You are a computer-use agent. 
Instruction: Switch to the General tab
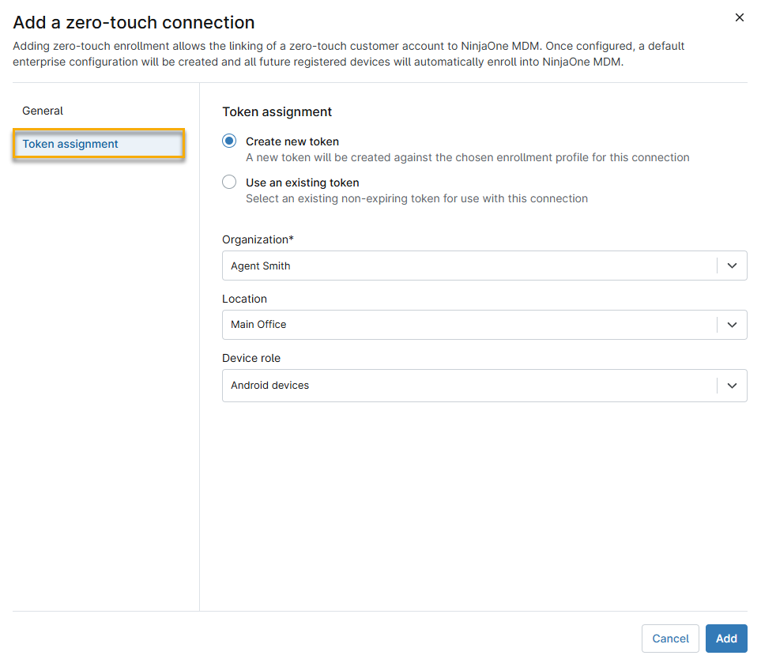tap(43, 111)
